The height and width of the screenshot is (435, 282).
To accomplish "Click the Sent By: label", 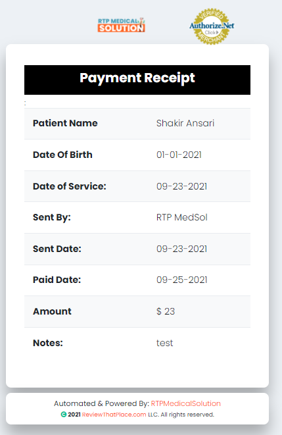I will [x=52, y=217].
